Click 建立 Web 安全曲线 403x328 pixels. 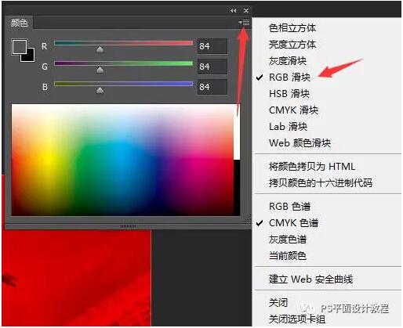tap(311, 279)
